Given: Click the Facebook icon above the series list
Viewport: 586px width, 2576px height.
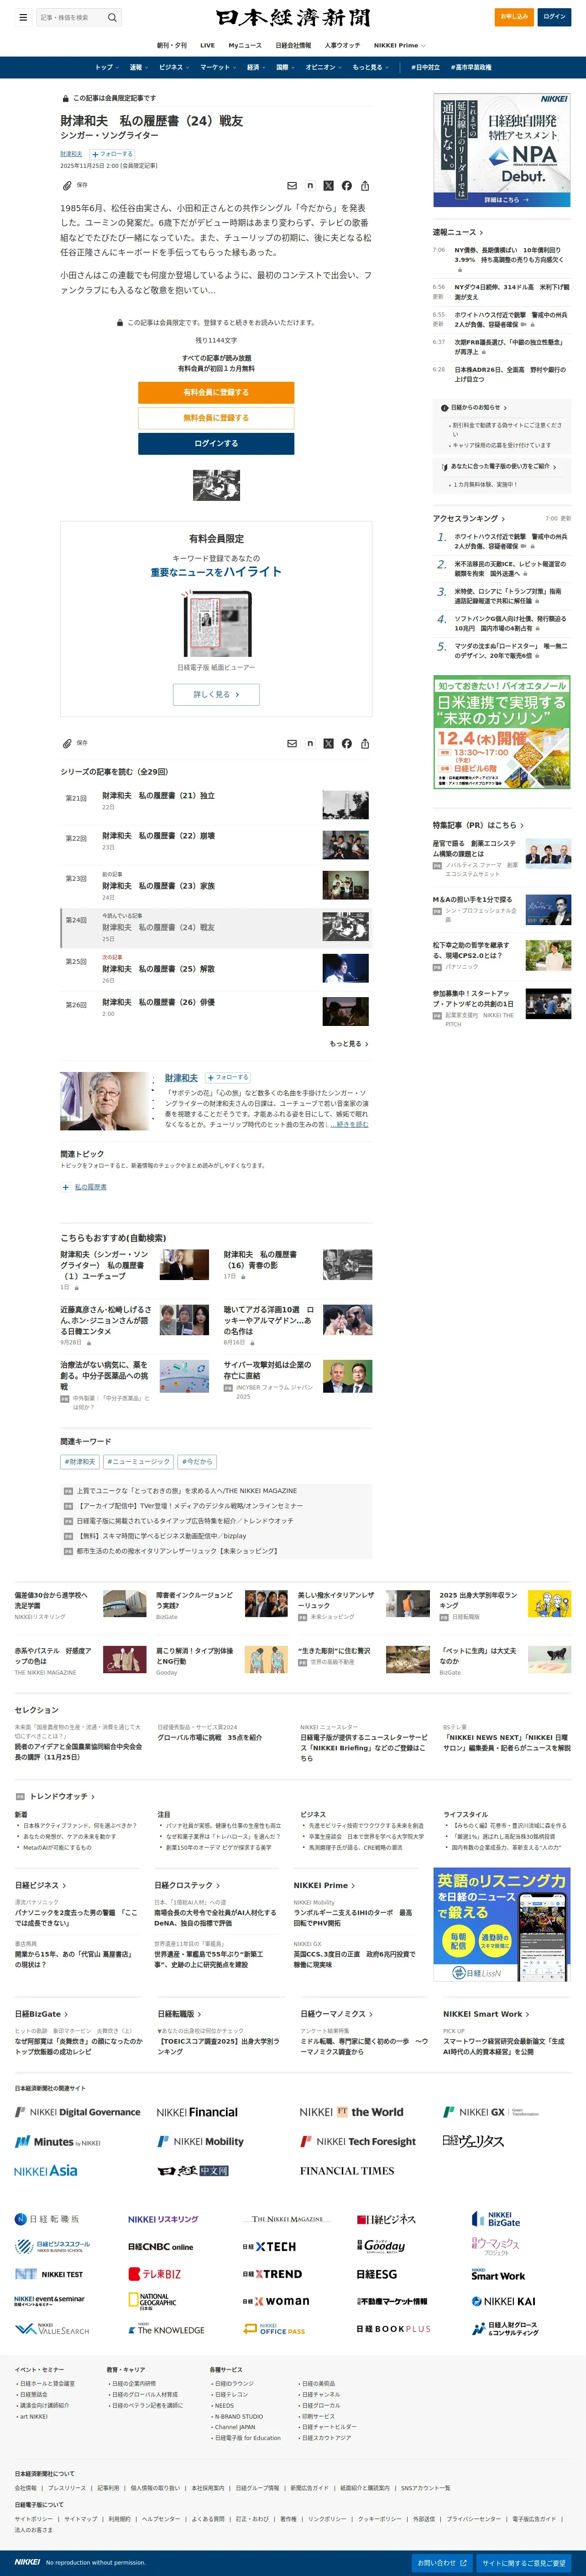Looking at the screenshot, I should coord(346,743).
